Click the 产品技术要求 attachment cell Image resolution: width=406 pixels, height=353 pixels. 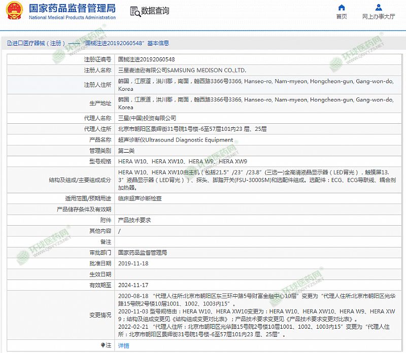point(134,220)
